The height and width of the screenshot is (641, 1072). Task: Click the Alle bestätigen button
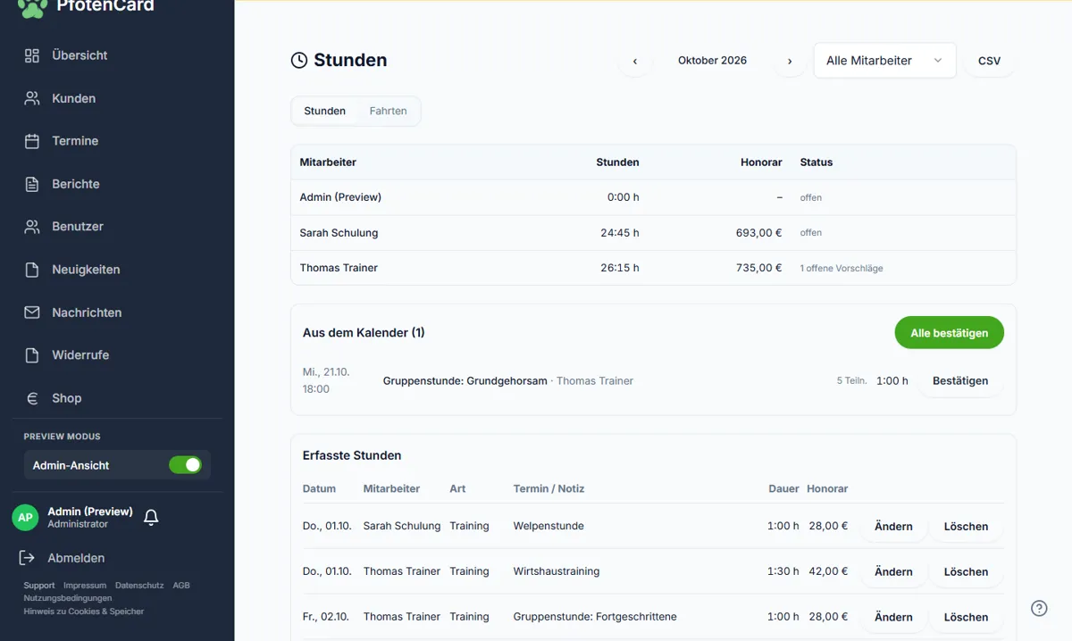(x=949, y=333)
